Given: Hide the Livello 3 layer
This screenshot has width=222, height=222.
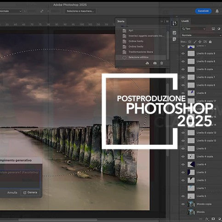Looking at the screenshot, I should click(183, 172).
